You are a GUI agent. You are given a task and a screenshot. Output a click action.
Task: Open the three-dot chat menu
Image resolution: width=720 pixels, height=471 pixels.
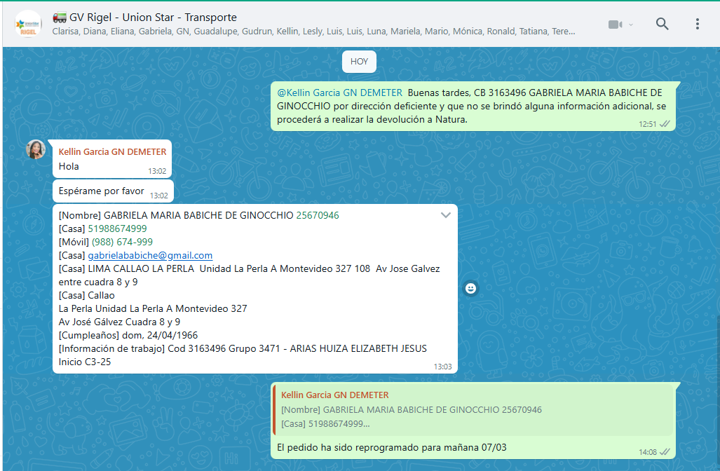[x=697, y=24]
